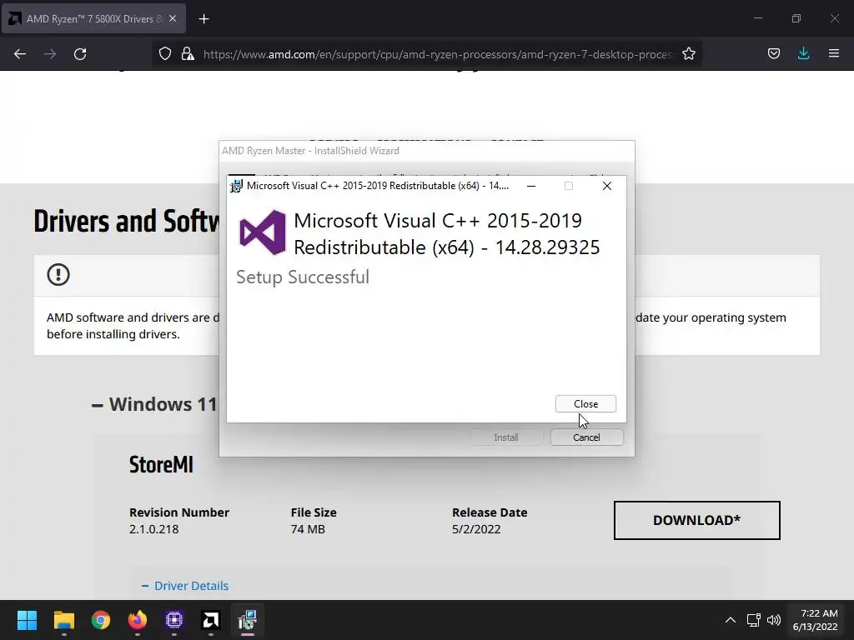Restore down the Firefox window
This screenshot has width=854, height=640.
pyautogui.click(x=796, y=18)
